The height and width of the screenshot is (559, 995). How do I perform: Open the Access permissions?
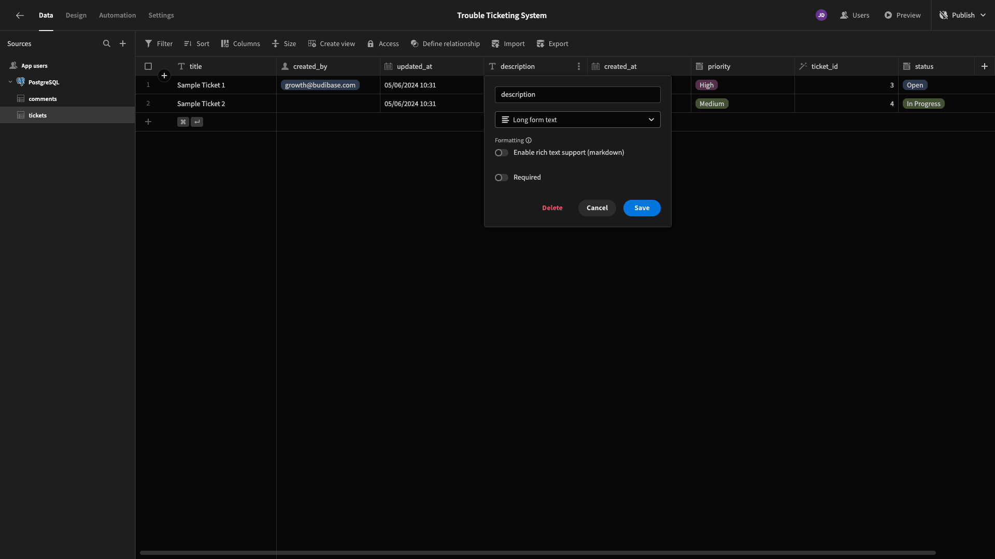(383, 44)
